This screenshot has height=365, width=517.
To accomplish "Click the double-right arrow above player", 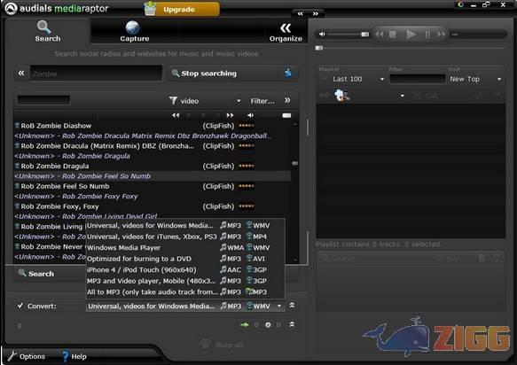I will tap(316, 13).
